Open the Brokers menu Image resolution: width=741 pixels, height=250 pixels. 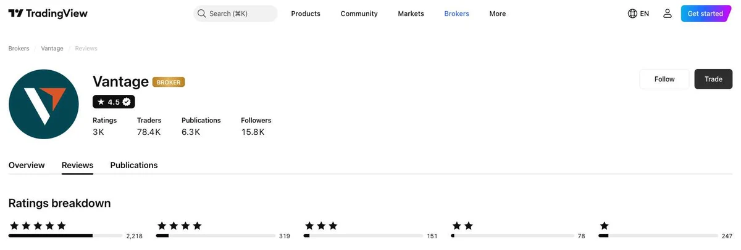click(x=456, y=14)
